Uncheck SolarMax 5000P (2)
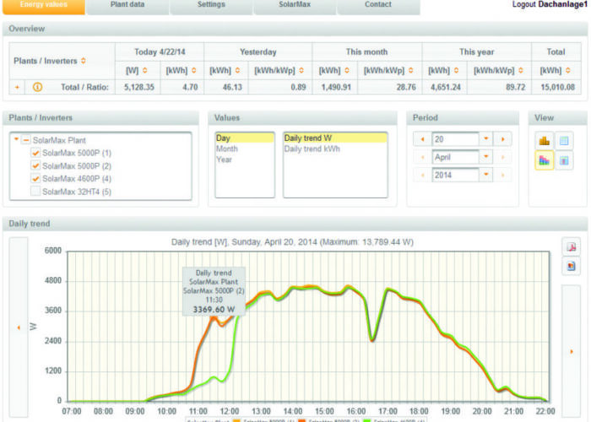The image size is (591, 422). pos(35,165)
